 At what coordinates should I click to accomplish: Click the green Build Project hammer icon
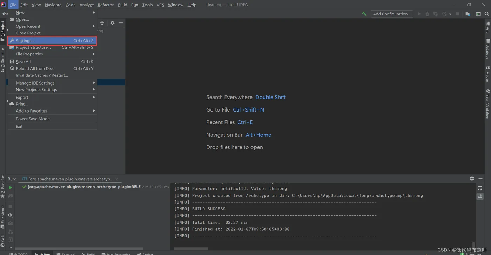point(364,14)
